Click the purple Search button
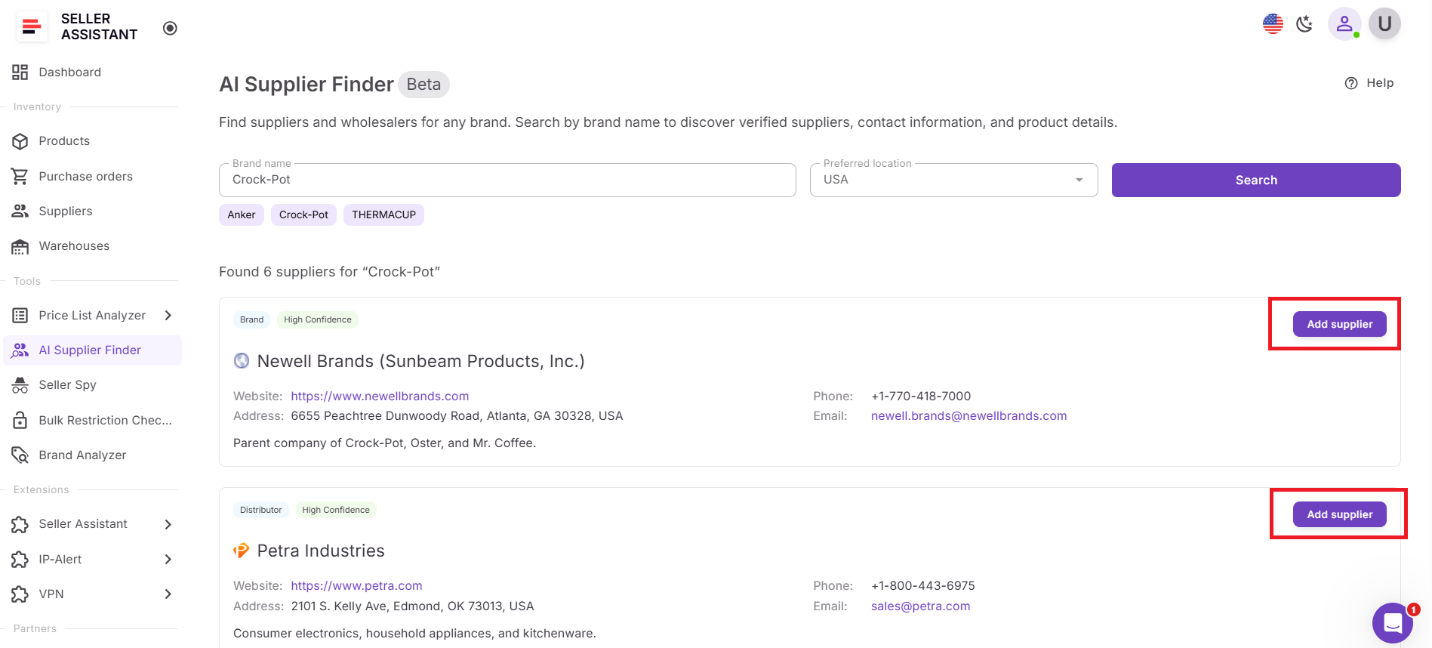 1256,180
